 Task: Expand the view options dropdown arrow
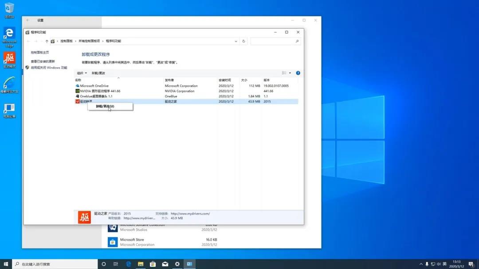(290, 73)
